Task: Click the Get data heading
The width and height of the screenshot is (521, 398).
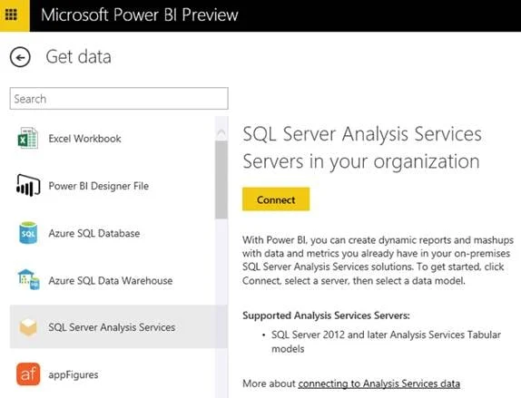Action: [78, 57]
